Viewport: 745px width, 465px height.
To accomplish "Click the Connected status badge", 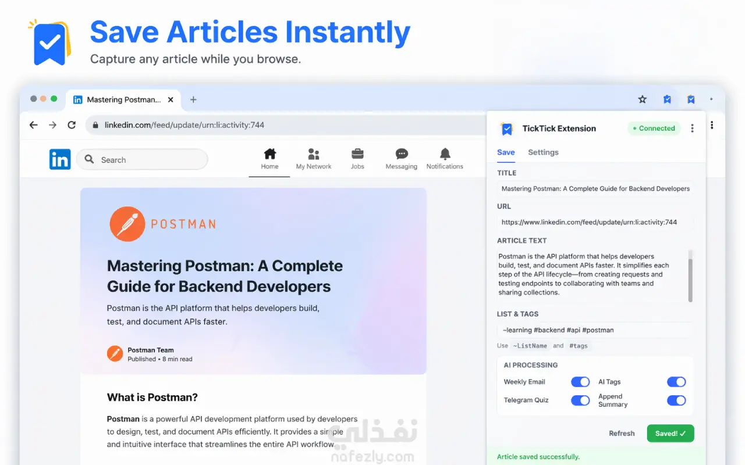I will [x=654, y=128].
